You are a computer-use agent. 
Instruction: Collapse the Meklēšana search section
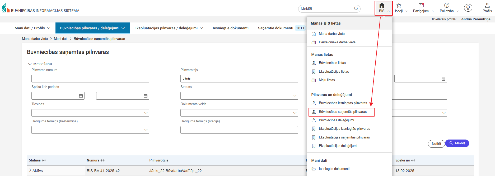(30, 64)
